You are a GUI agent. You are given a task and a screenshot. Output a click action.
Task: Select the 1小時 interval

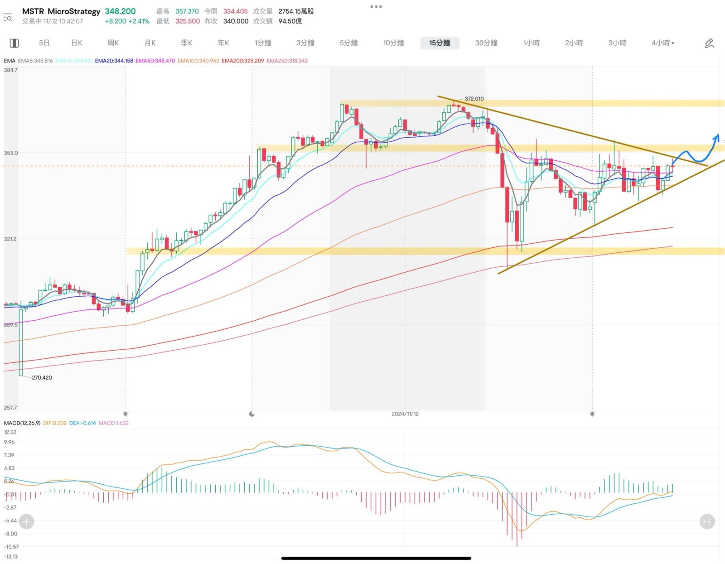pyautogui.click(x=532, y=43)
